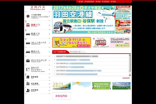Click news list scrollbar down arrow
Image resolution: width=156 pixels, height=104 pixels.
[130, 75]
